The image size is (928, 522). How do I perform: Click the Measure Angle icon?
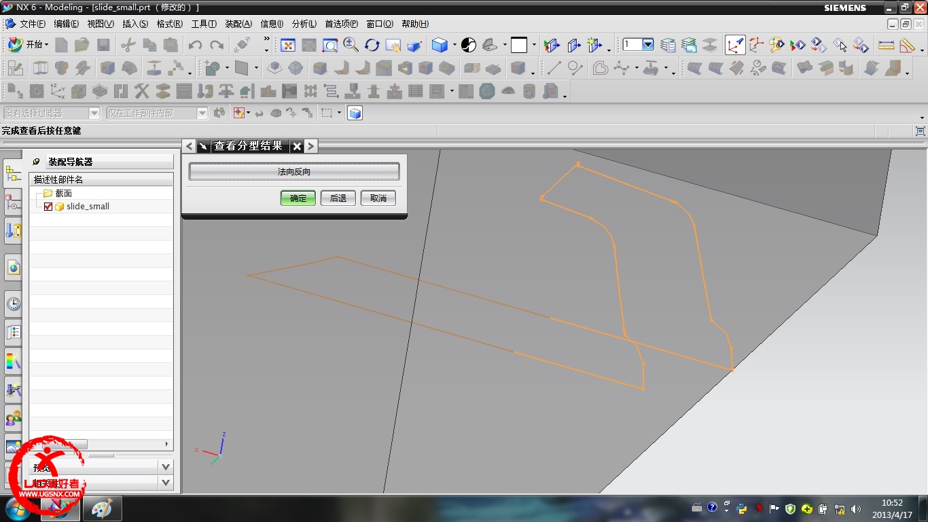[x=908, y=45]
